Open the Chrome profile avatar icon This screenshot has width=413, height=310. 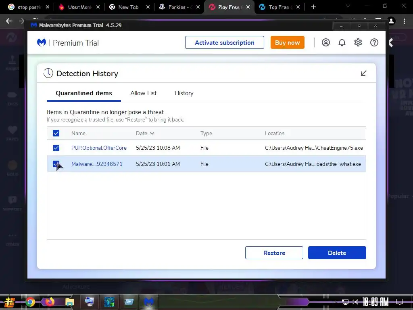click(x=391, y=21)
